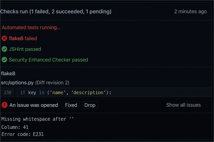Select the "JSHint passed" check result

click(x=25, y=49)
